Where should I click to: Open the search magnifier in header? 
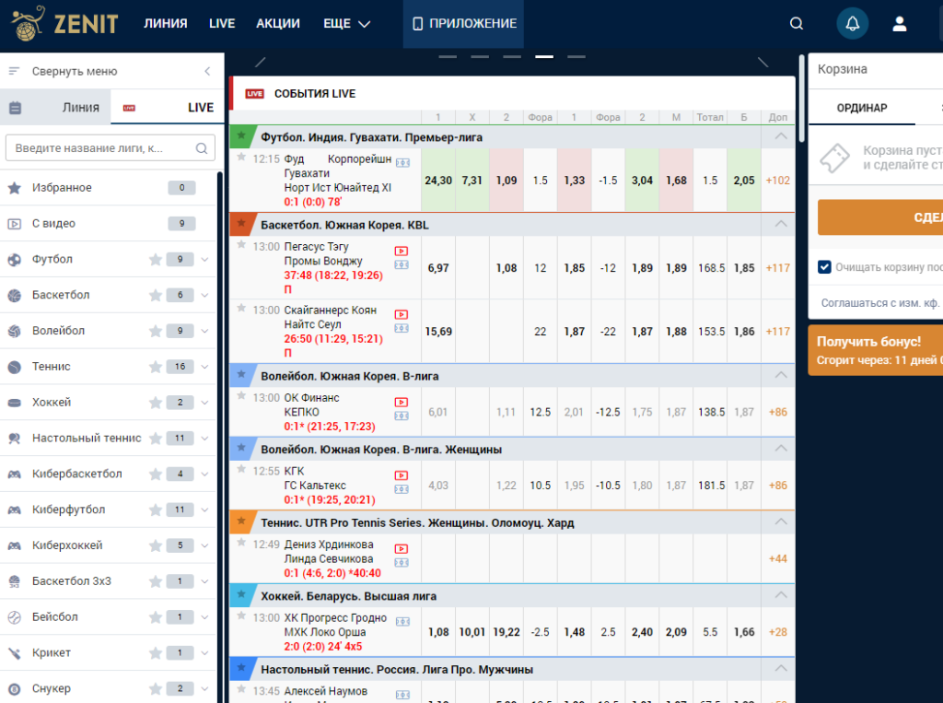(797, 23)
